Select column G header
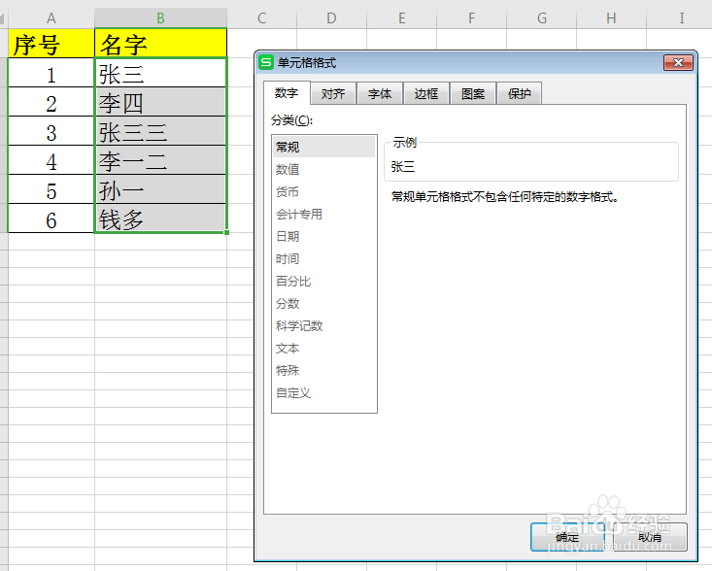712x571 pixels. click(541, 18)
